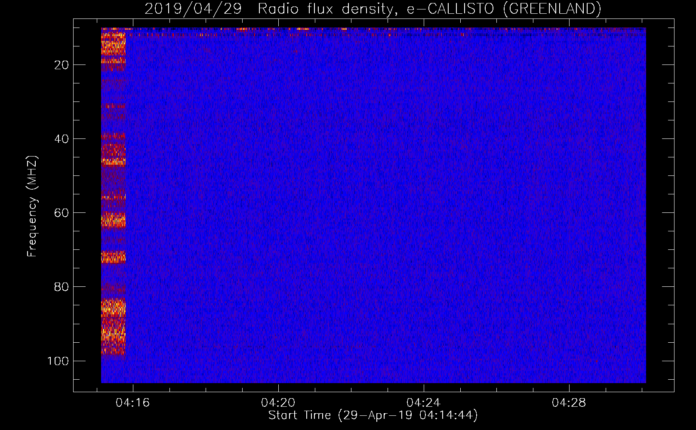The height and width of the screenshot is (430, 696).
Task: Click the 04:20 time tick label
Action: point(278,403)
